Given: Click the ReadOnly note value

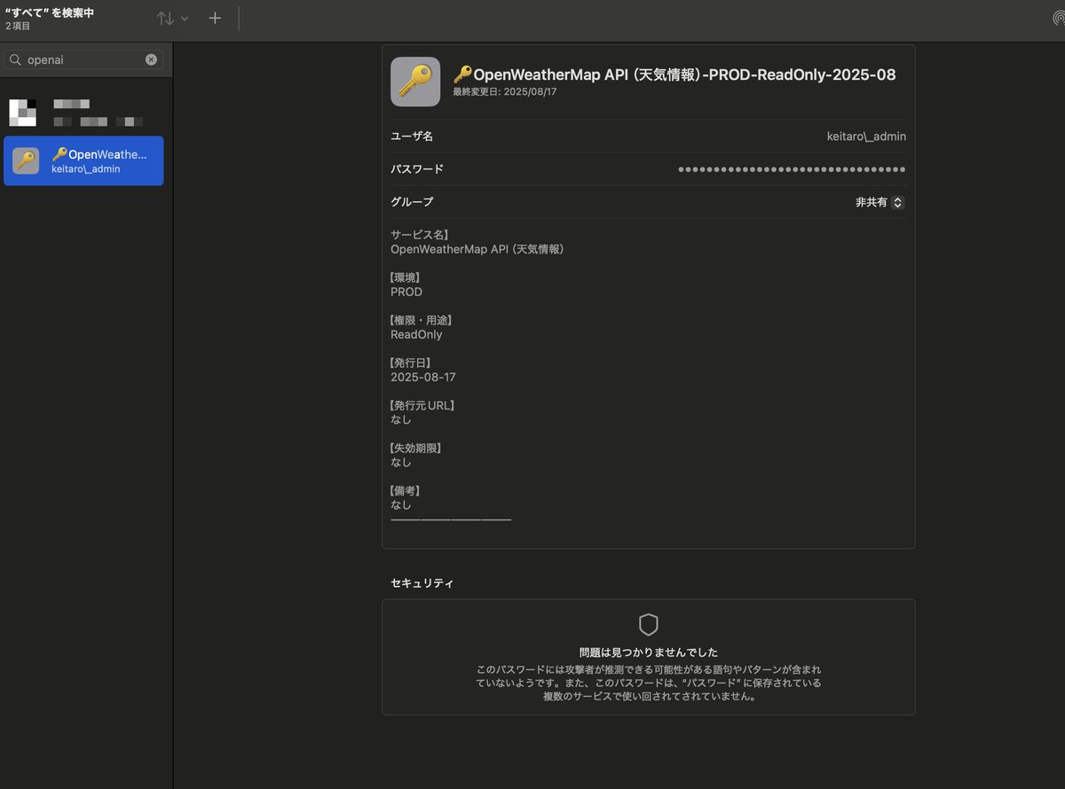Looking at the screenshot, I should [x=416, y=334].
